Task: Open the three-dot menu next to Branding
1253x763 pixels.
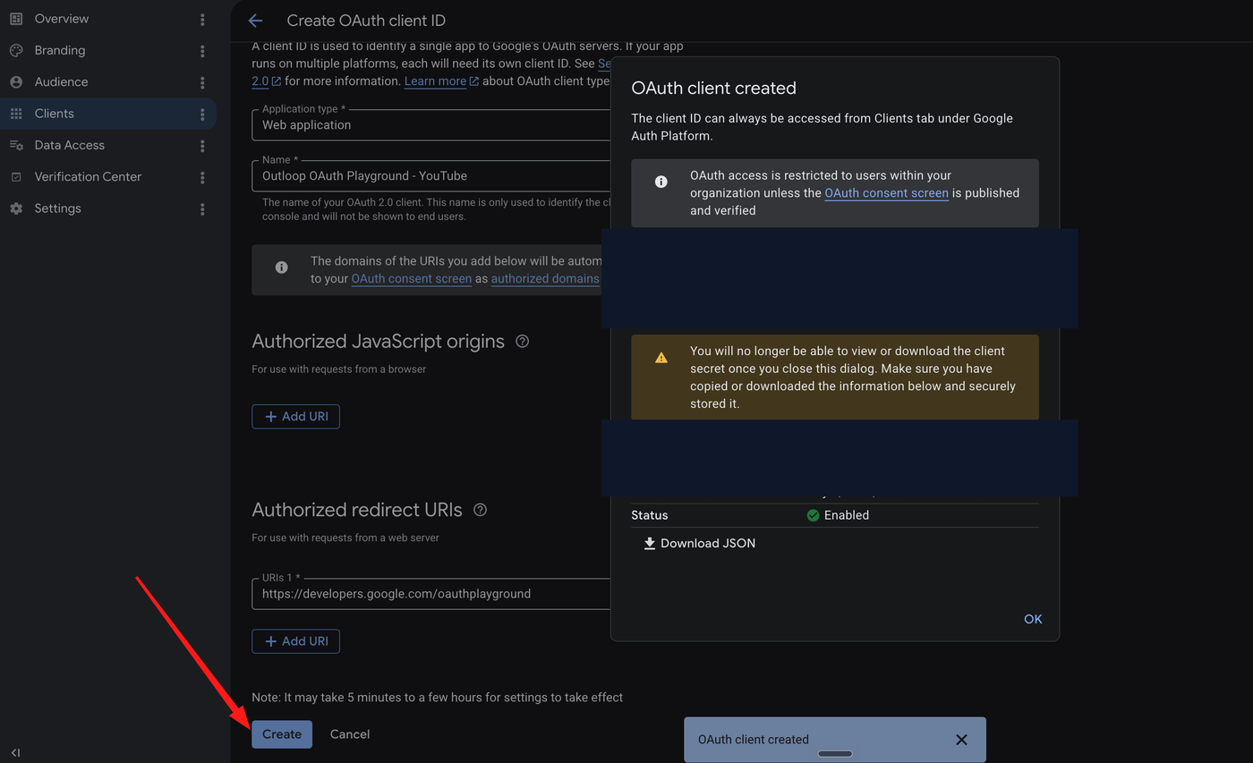Action: pyautogui.click(x=202, y=51)
